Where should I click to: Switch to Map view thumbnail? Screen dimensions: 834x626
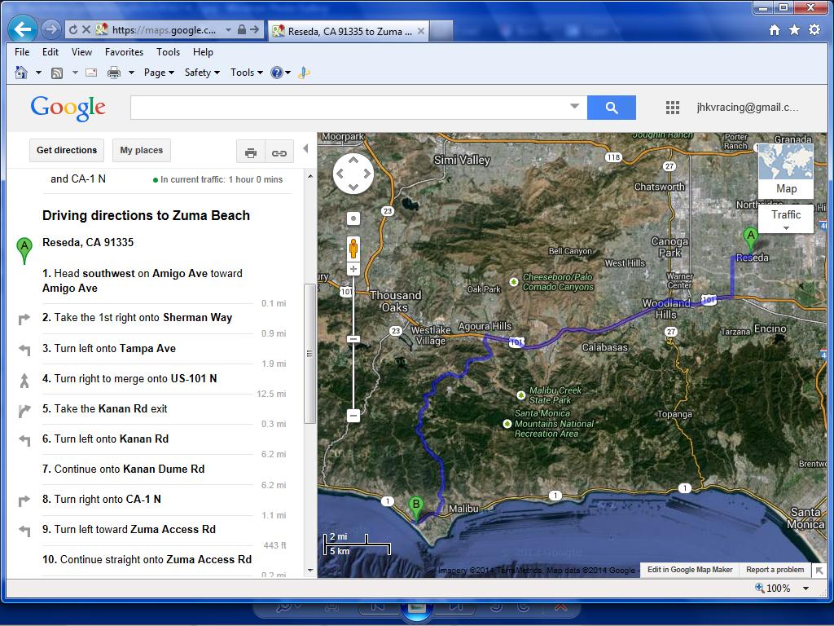click(x=786, y=170)
